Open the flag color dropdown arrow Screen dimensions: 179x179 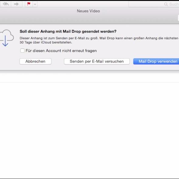pyautogui.click(x=35, y=4)
